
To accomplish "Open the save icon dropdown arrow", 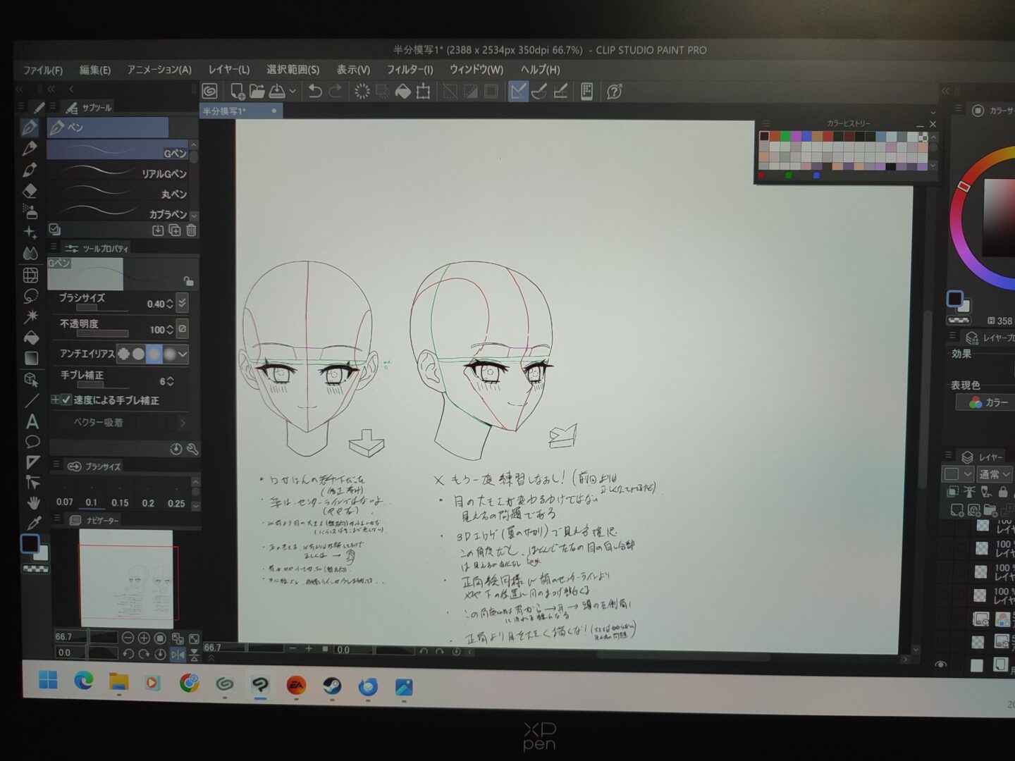I will 293,92.
